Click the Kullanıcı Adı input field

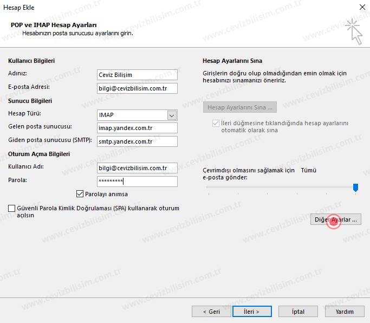click(x=137, y=168)
